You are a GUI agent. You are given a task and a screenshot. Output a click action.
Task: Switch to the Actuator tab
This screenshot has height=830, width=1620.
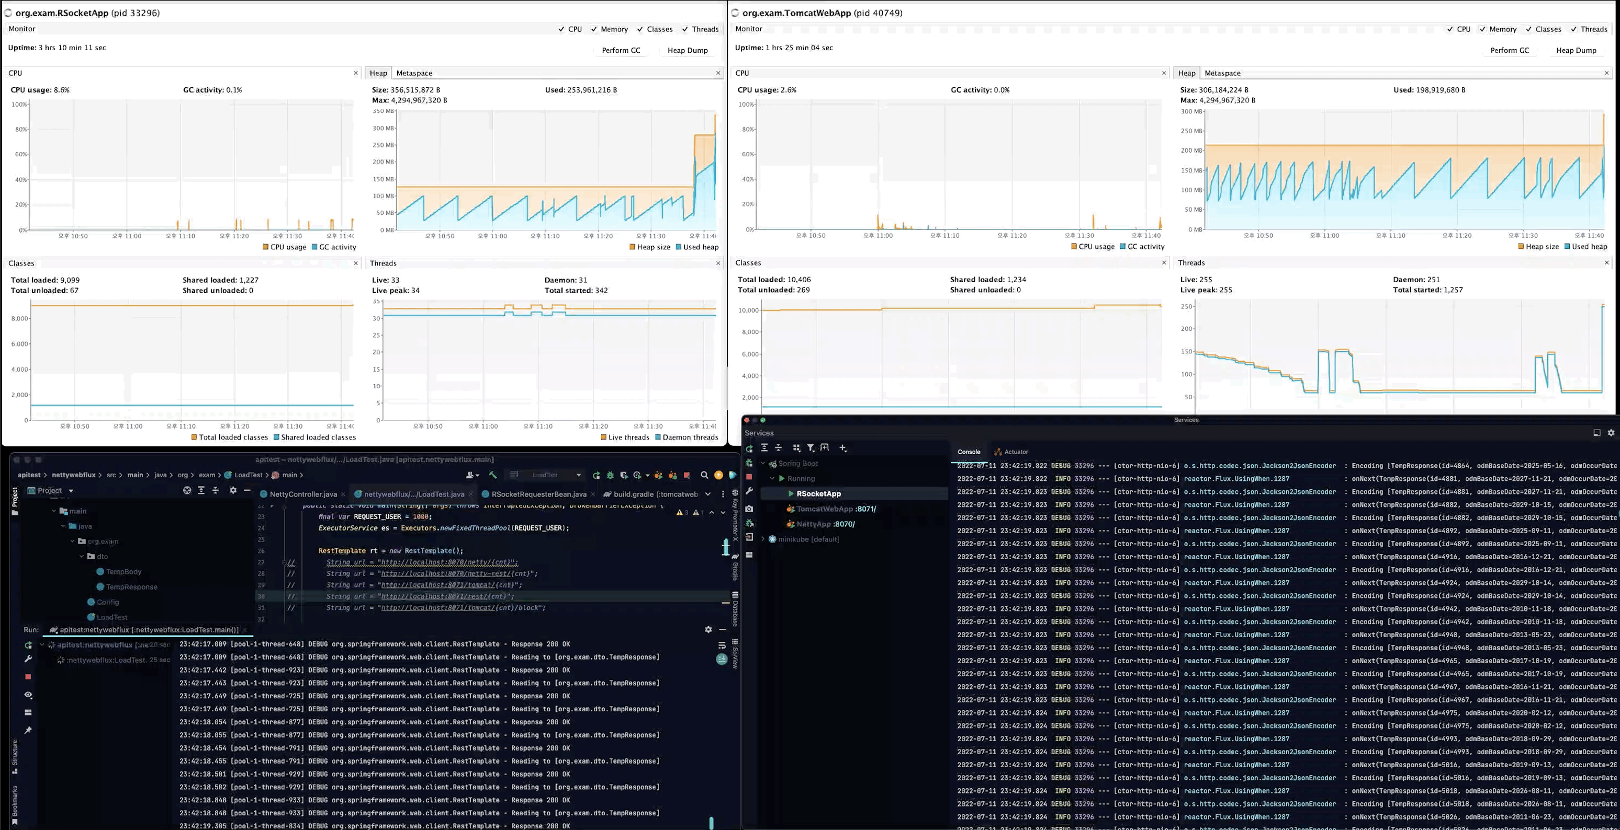click(1015, 452)
